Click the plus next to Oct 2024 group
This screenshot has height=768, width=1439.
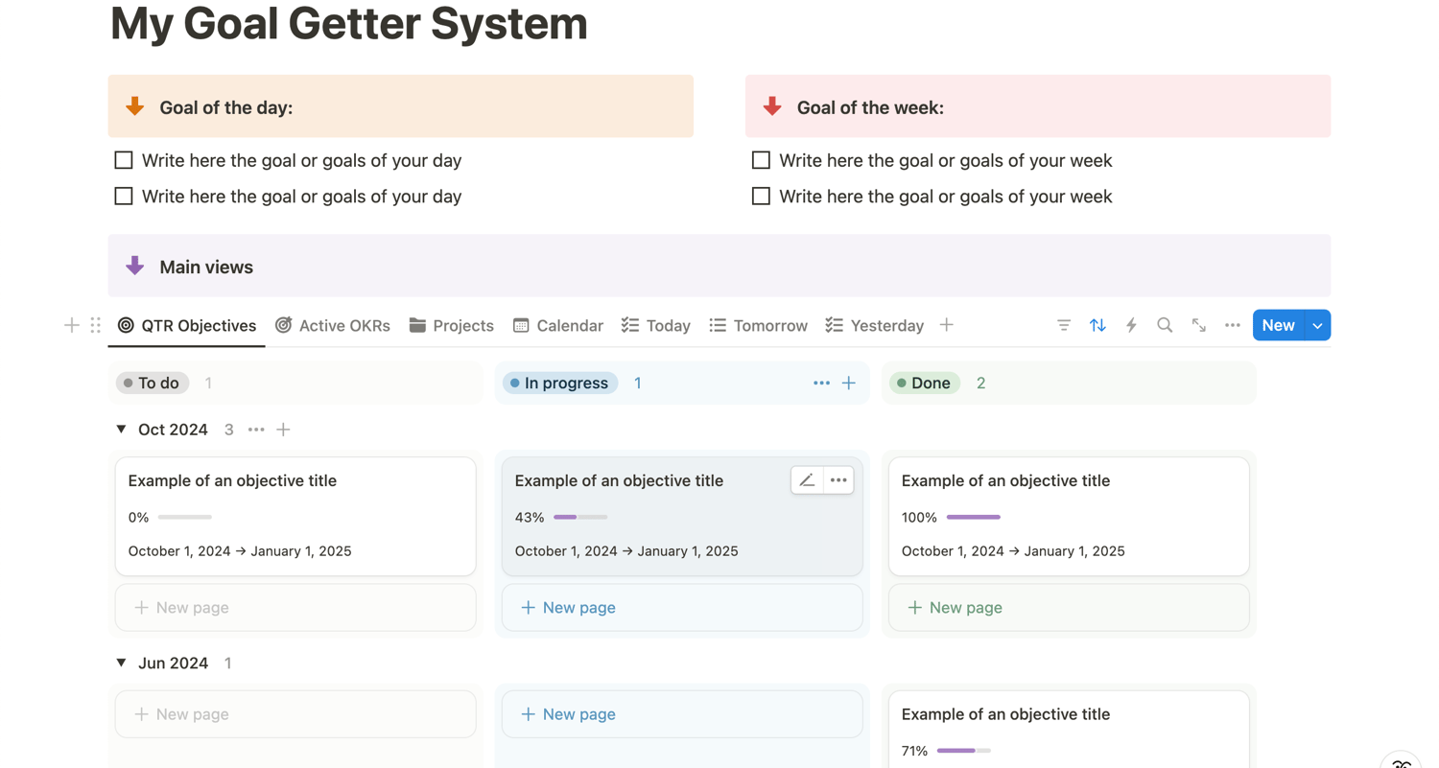coord(283,430)
